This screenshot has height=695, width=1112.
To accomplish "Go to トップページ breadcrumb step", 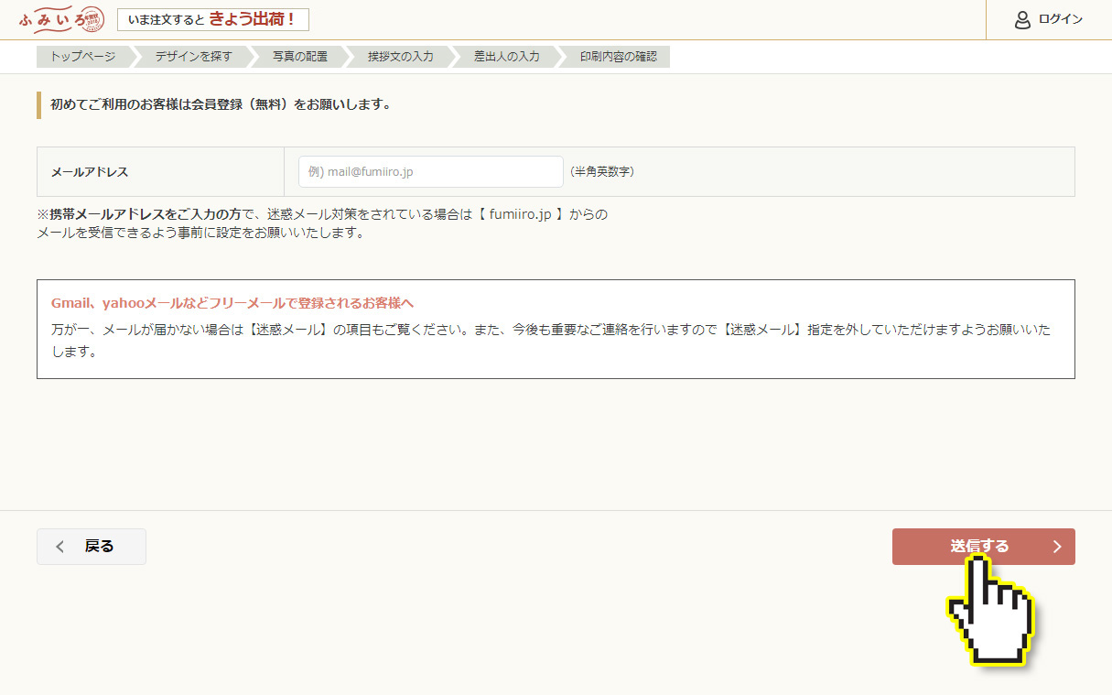I will (x=83, y=57).
